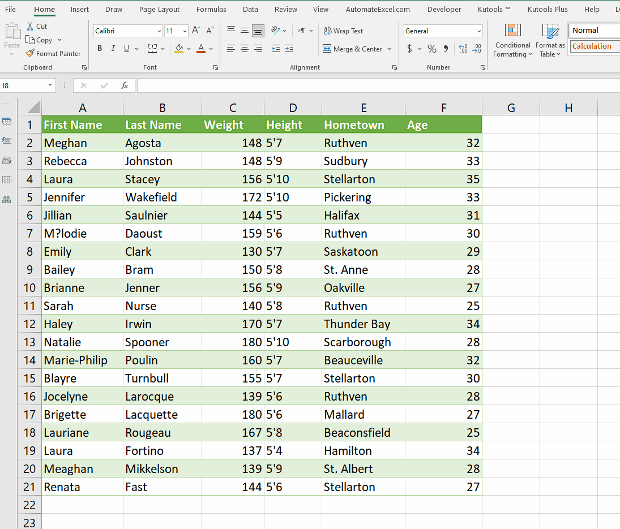
Task: Toggle bold formatting
Action: (x=99, y=49)
